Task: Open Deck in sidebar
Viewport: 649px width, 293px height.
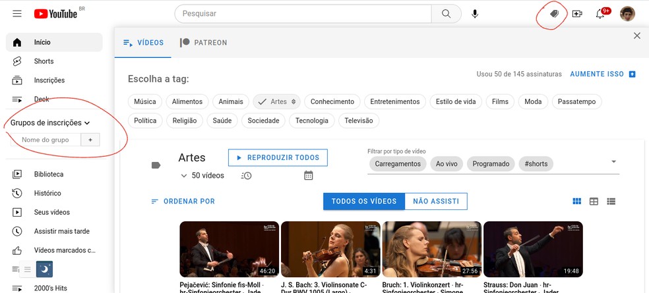Action: [54, 99]
